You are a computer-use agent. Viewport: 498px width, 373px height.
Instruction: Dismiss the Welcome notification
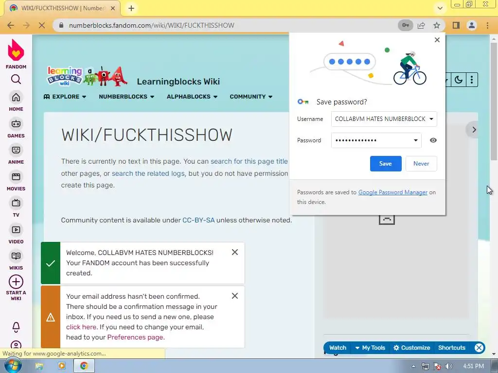(x=235, y=252)
